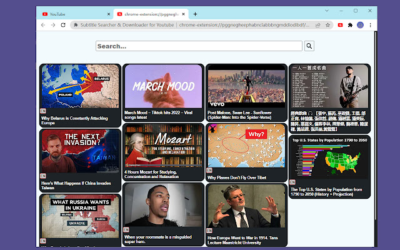Open the March Mood thumbnail
This screenshot has height=250, width=400.
(x=163, y=86)
